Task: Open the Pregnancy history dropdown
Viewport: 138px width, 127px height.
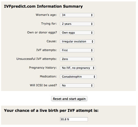Action: [78, 68]
